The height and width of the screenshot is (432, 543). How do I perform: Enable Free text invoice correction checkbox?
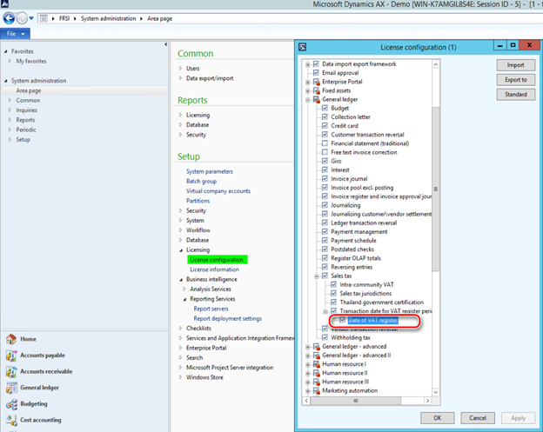(x=325, y=152)
